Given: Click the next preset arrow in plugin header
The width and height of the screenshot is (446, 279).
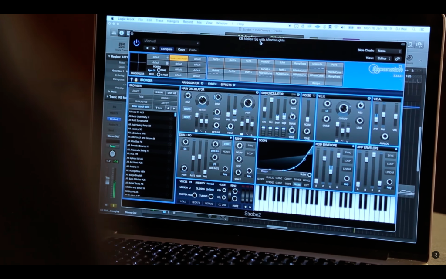Looking at the screenshot, I should pos(154,48).
